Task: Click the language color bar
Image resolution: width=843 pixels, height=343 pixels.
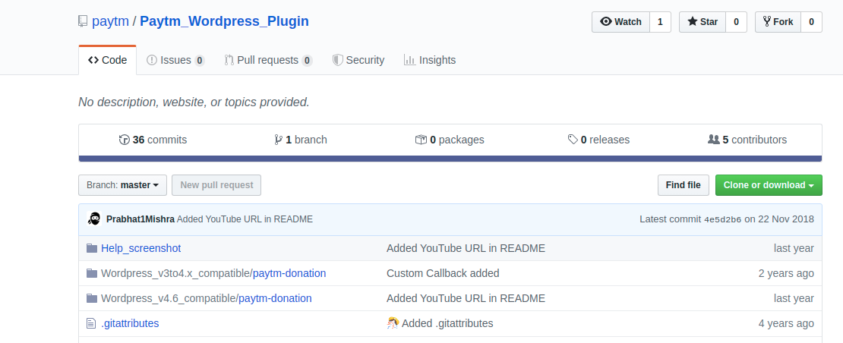Action: [450, 159]
